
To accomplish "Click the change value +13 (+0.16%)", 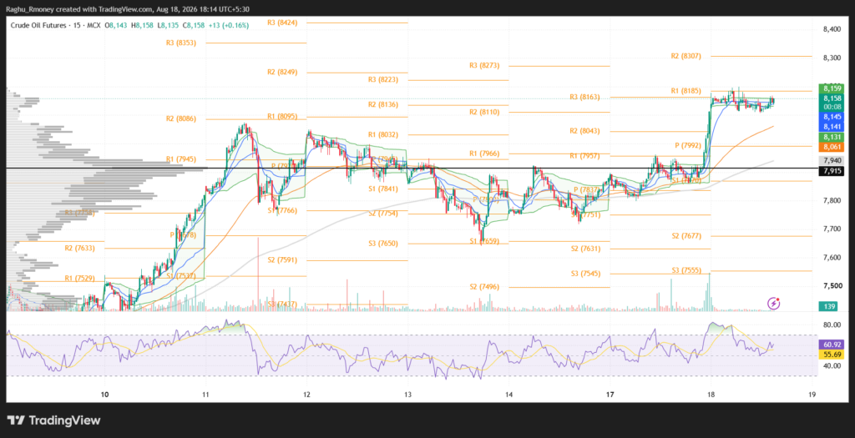I will click(x=229, y=25).
